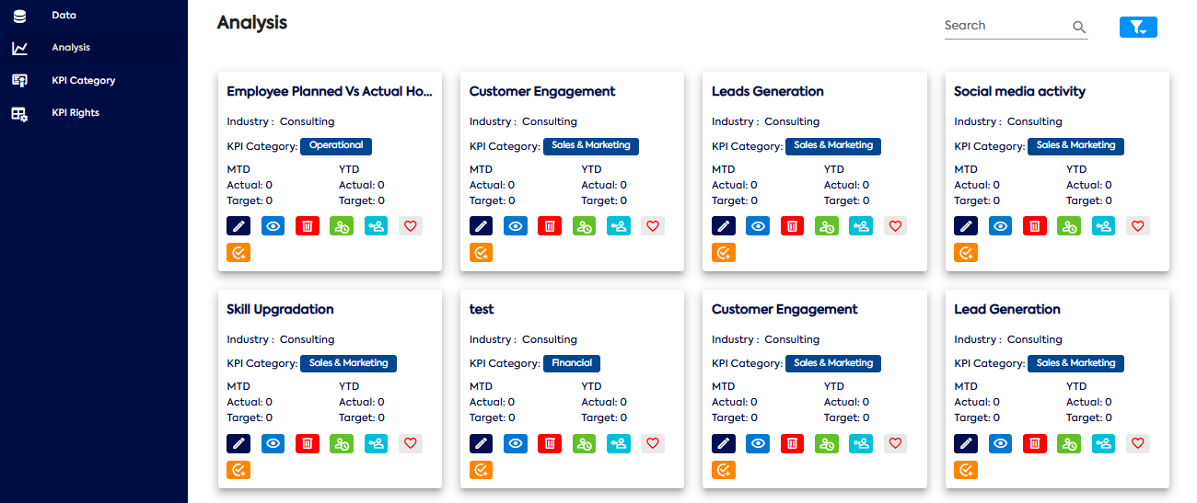Click teal share icon on Social media activity
Screen dimensions: 1197x503
click(1104, 226)
